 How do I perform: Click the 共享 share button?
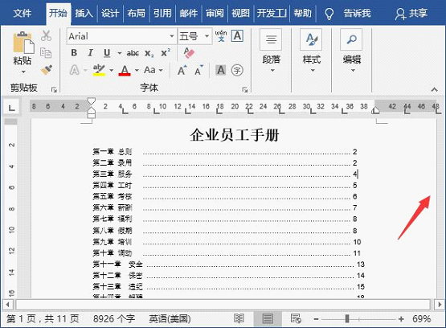(x=411, y=14)
